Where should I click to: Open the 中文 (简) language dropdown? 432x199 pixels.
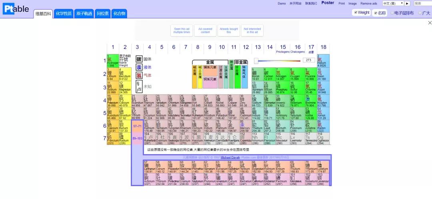click(393, 4)
